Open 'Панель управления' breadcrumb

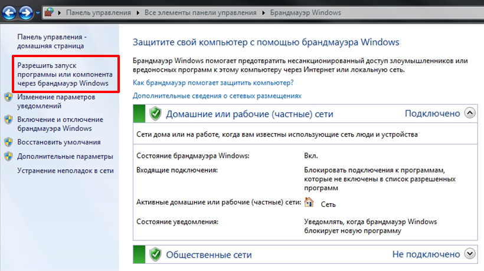click(98, 12)
